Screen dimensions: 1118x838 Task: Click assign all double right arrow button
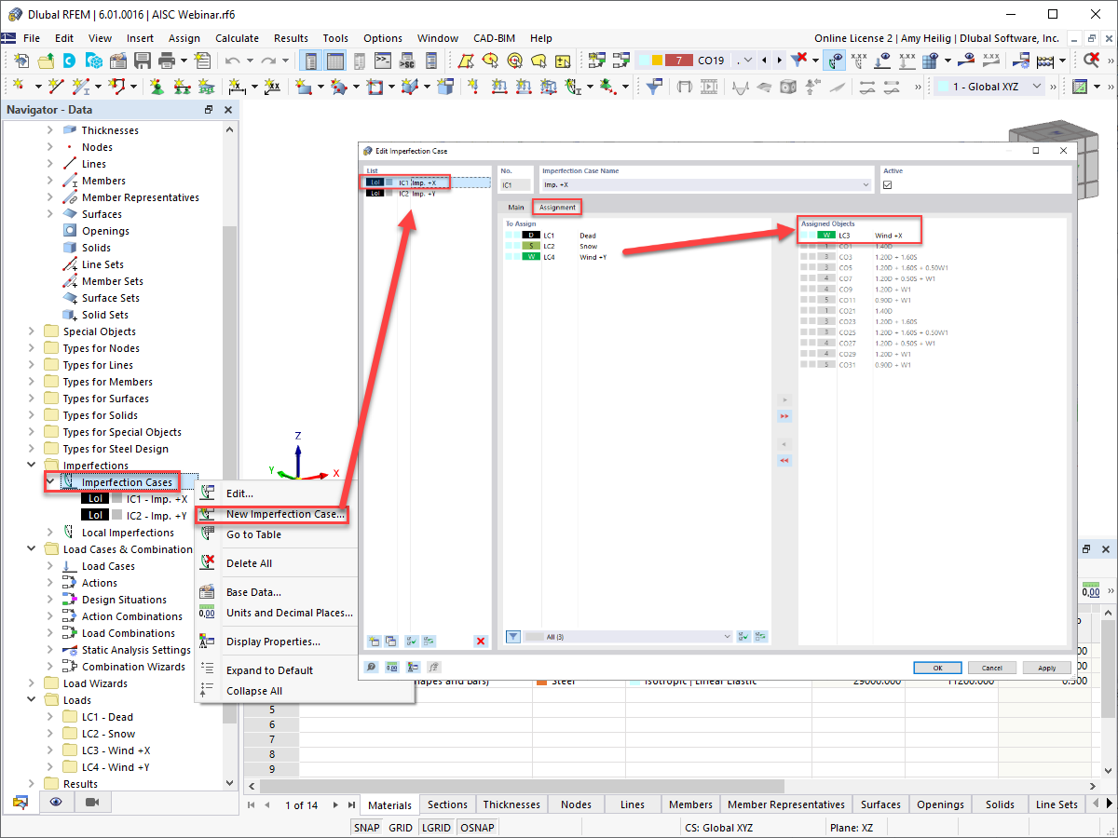(x=784, y=415)
